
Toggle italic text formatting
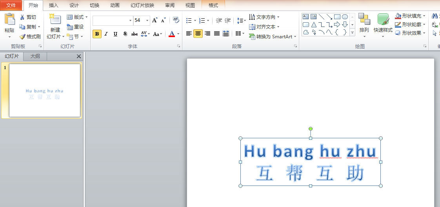click(x=106, y=34)
